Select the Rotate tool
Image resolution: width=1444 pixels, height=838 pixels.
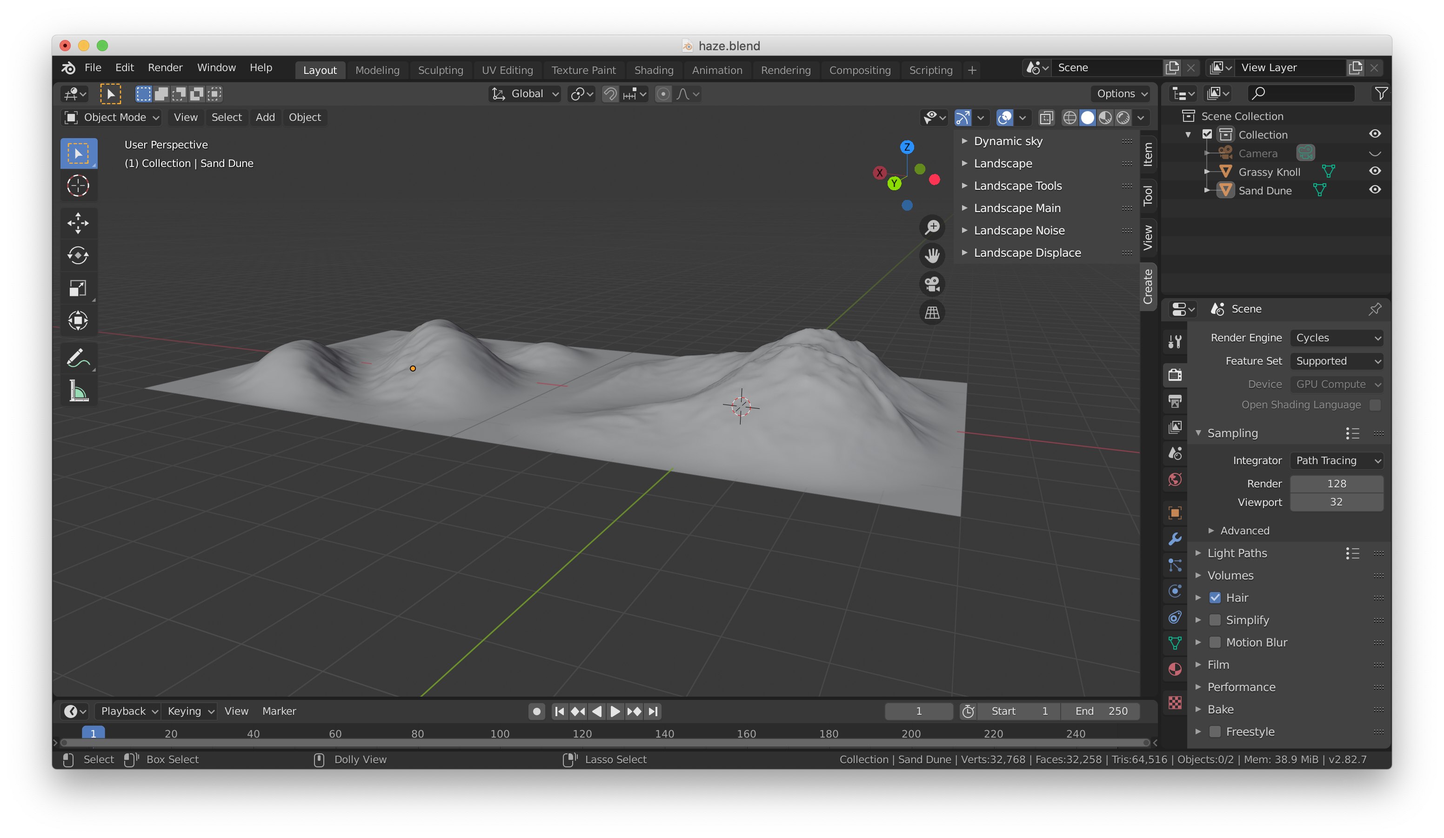78,255
